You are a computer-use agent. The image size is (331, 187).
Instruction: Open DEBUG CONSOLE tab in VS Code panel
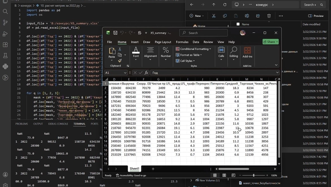point(58,124)
